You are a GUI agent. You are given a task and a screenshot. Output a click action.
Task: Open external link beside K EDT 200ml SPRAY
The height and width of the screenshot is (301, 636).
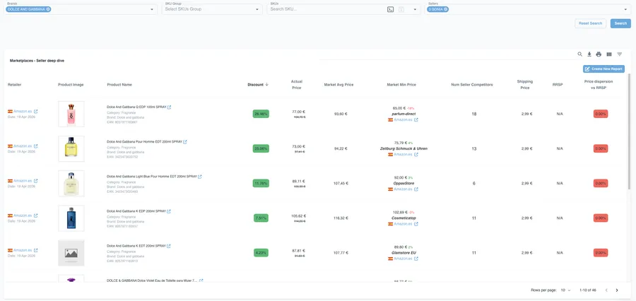169,246
